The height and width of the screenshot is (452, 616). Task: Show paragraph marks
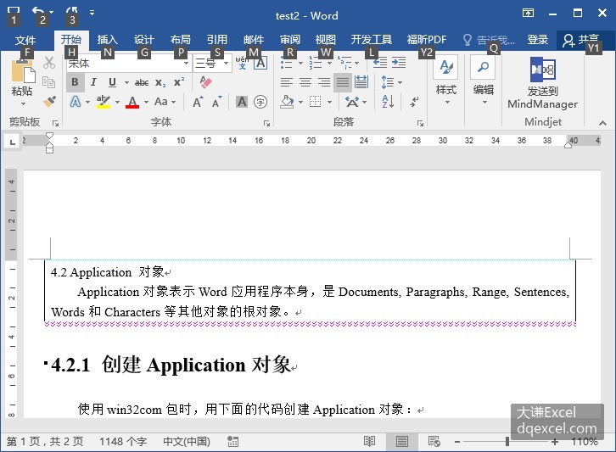click(x=414, y=102)
